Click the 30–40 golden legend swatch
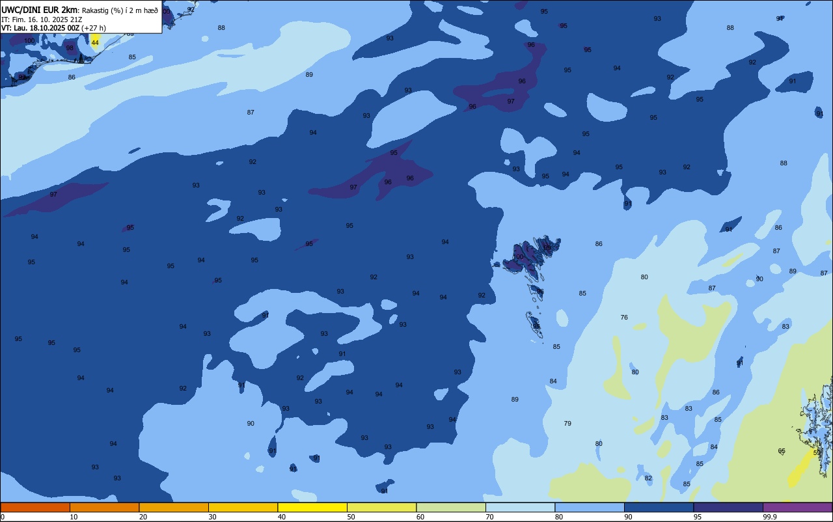Screen dimensions: 833x522 (x=243, y=507)
